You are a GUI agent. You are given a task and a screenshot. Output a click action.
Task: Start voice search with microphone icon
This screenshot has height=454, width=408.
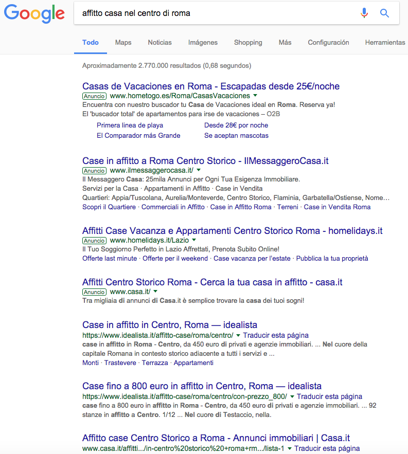coord(364,13)
